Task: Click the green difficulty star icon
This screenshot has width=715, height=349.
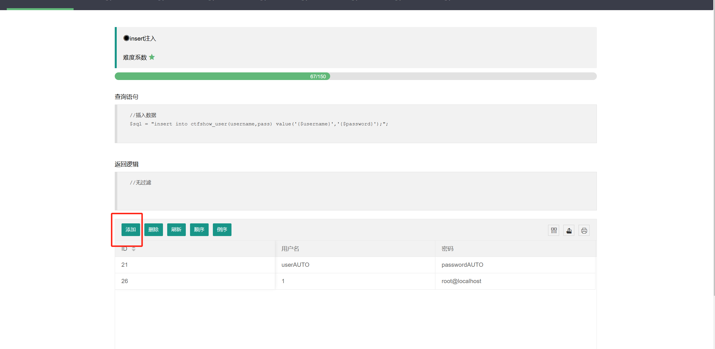Action: point(152,57)
